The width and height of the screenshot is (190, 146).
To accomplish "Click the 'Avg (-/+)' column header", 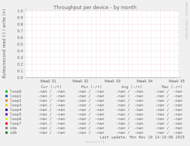I will 132,87.
